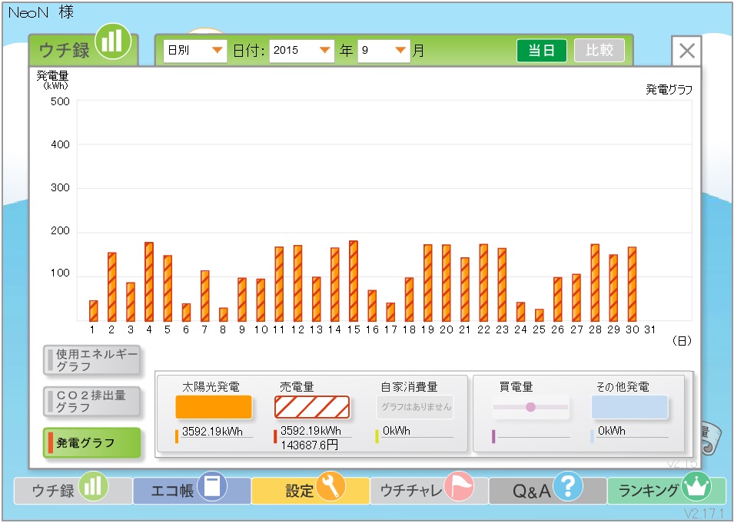The image size is (734, 523).
Task: Click the 0kWh value under 自家消費量
Action: tap(396, 431)
